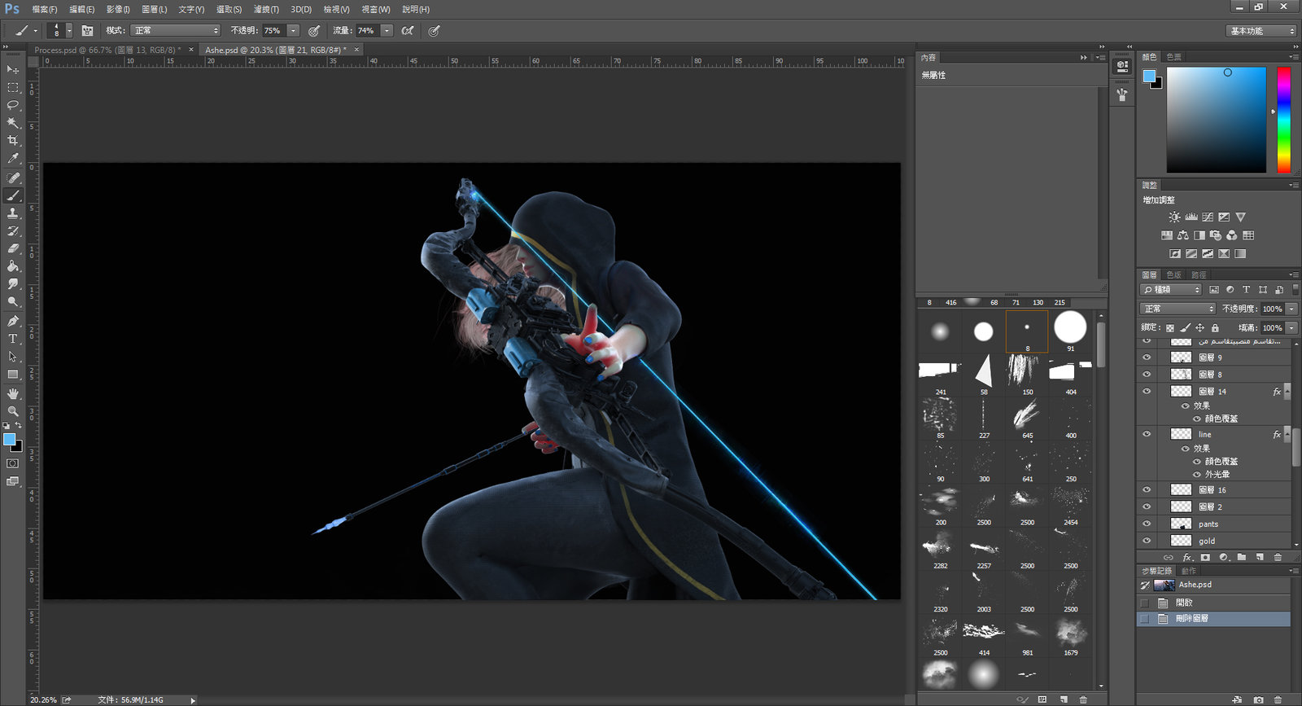Open the 影像(I) menu
Screen dimensions: 1302x706
[x=118, y=10]
